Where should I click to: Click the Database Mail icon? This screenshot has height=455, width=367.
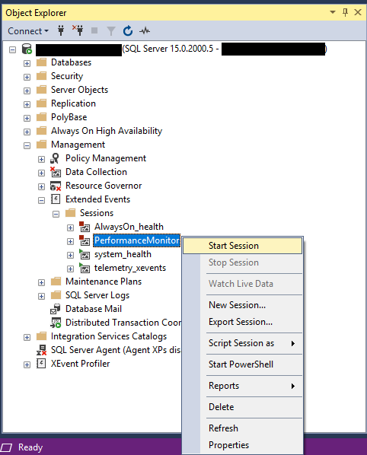[x=56, y=309]
